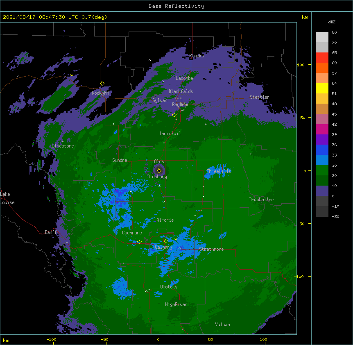
Task: Click the Airdrie label
Action: point(165,220)
